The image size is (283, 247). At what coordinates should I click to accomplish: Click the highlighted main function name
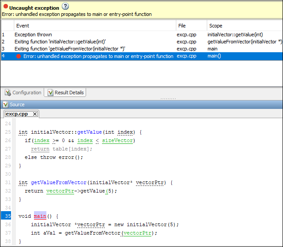point(40,216)
